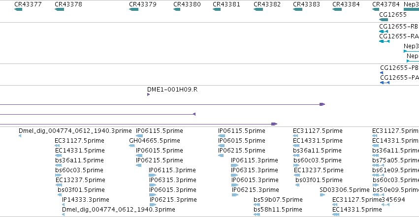Screen dimensions: 419x217
Task: Select the CR43377 gene arrow glyph
Action: coord(18,9)
